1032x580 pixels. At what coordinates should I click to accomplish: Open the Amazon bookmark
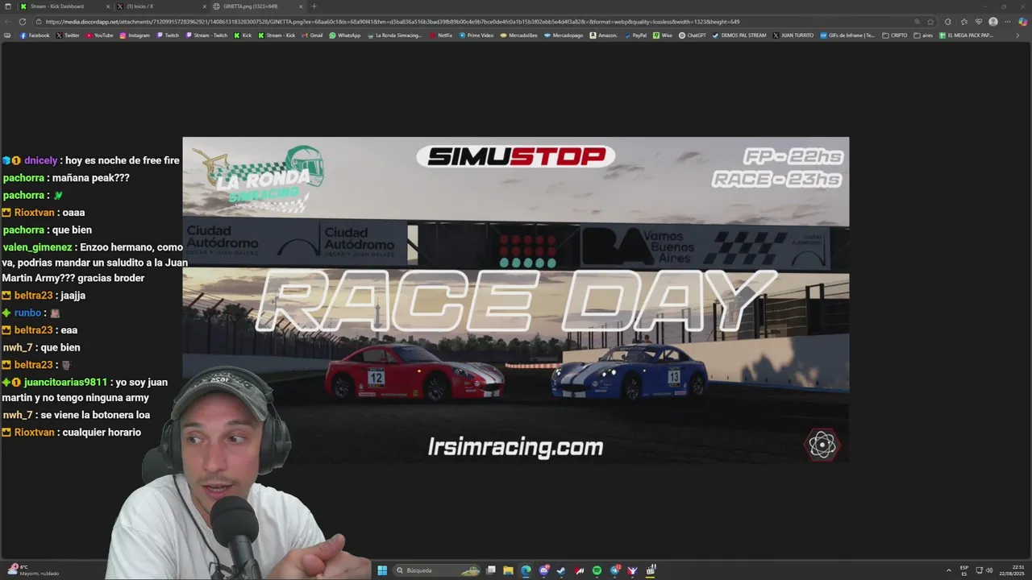point(604,35)
